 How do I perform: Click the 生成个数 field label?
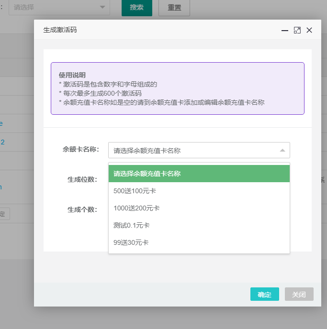82,209
